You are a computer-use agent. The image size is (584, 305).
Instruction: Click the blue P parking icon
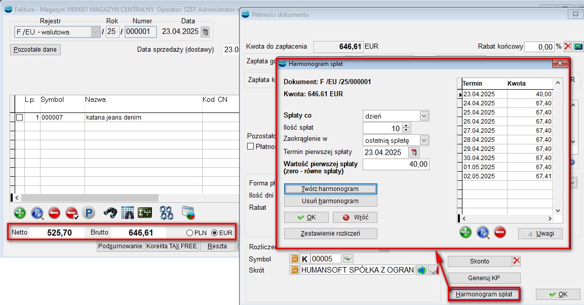coord(89,213)
